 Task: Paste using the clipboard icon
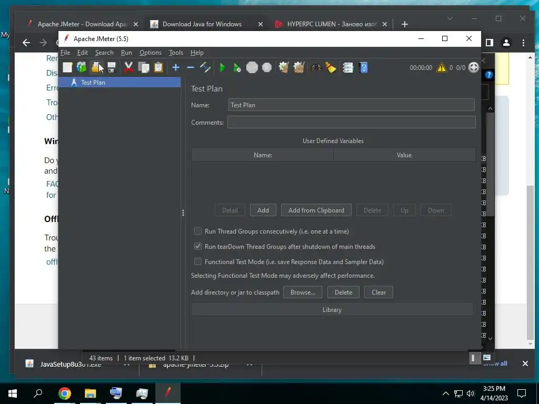(158, 67)
